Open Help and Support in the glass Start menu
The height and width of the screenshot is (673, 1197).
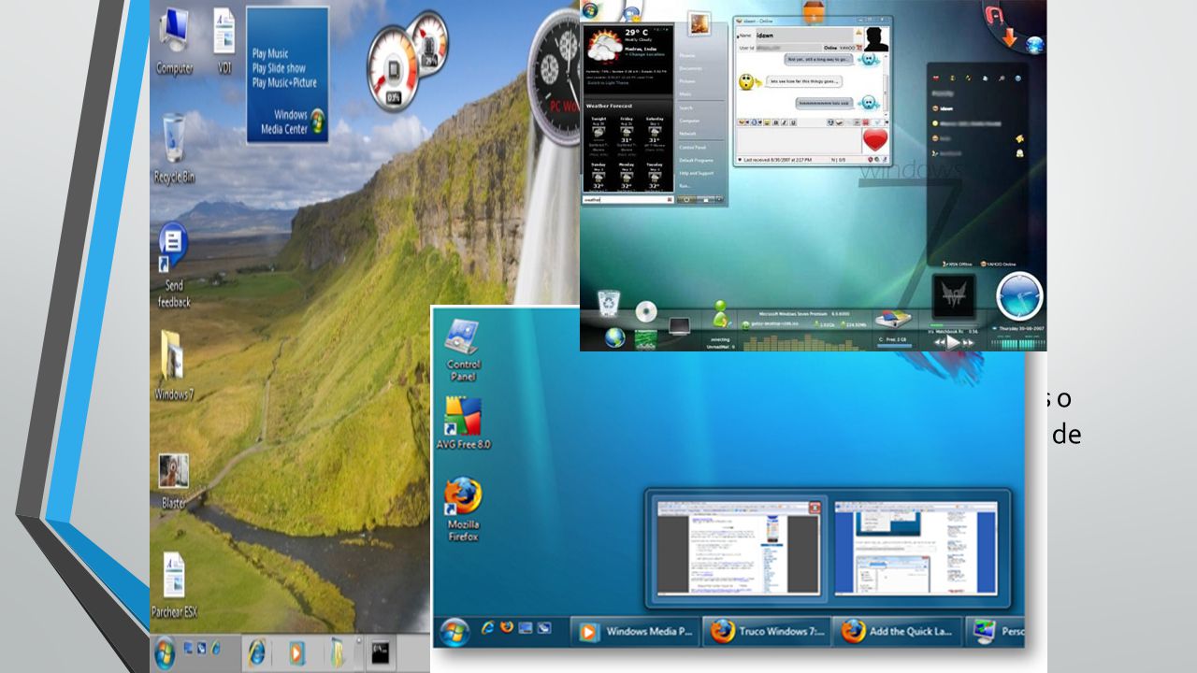(697, 173)
